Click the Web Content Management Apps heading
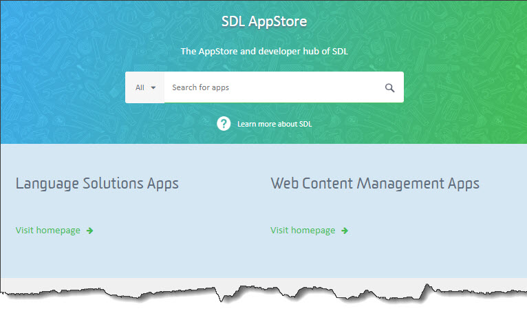Image resolution: width=527 pixels, height=309 pixels. point(375,184)
